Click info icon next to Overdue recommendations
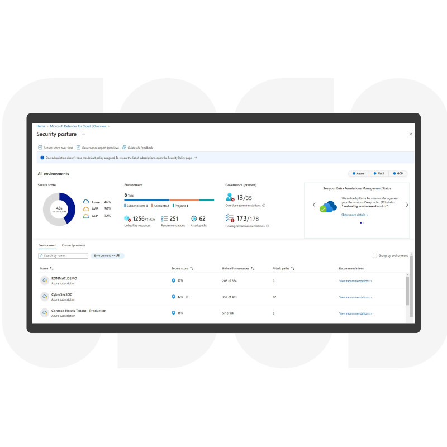Screen dimensions: 447x447 264,205
